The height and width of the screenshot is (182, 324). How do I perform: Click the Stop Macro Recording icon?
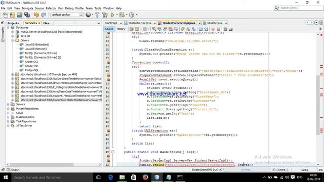[218, 29]
